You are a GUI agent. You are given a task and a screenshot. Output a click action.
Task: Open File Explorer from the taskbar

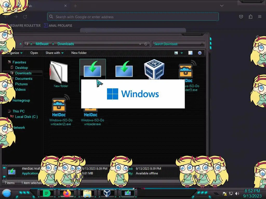87,193
